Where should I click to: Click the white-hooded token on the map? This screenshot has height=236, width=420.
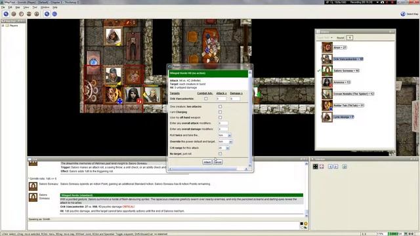point(113,36)
